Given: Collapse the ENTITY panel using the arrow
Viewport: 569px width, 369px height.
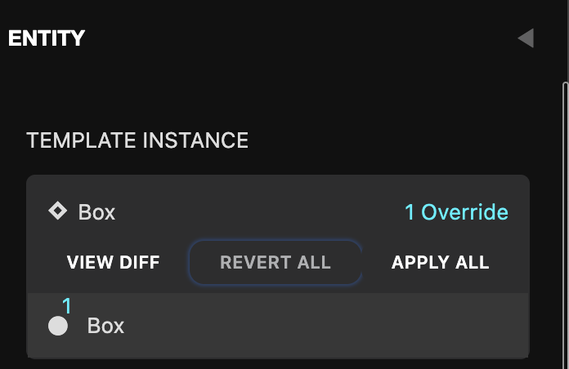Looking at the screenshot, I should (526, 38).
